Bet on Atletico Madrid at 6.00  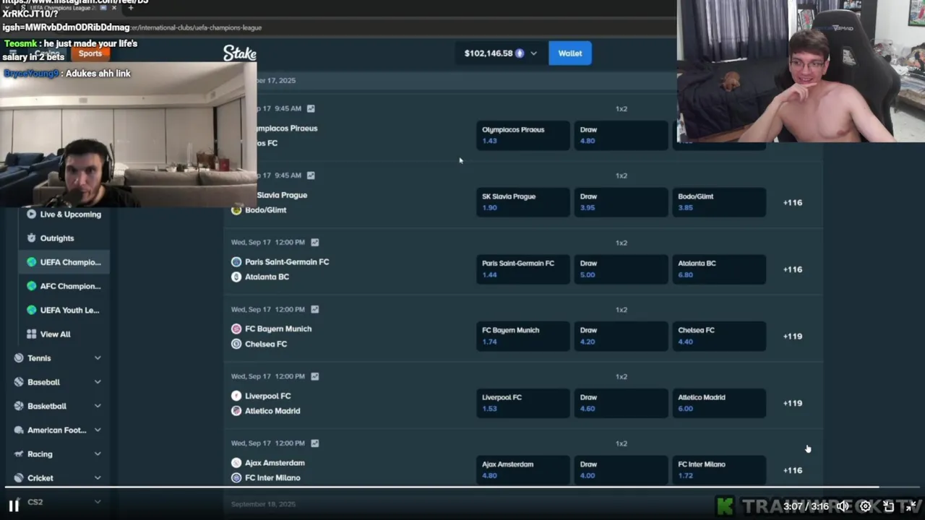point(719,403)
